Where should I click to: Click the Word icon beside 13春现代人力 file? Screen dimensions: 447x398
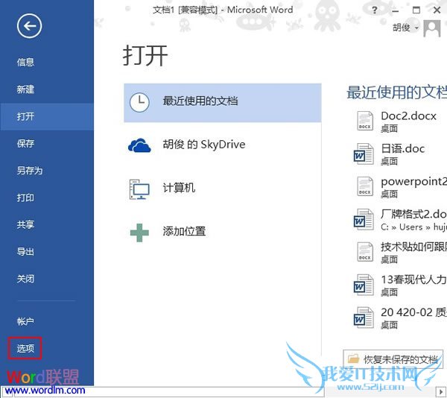[x=364, y=285]
